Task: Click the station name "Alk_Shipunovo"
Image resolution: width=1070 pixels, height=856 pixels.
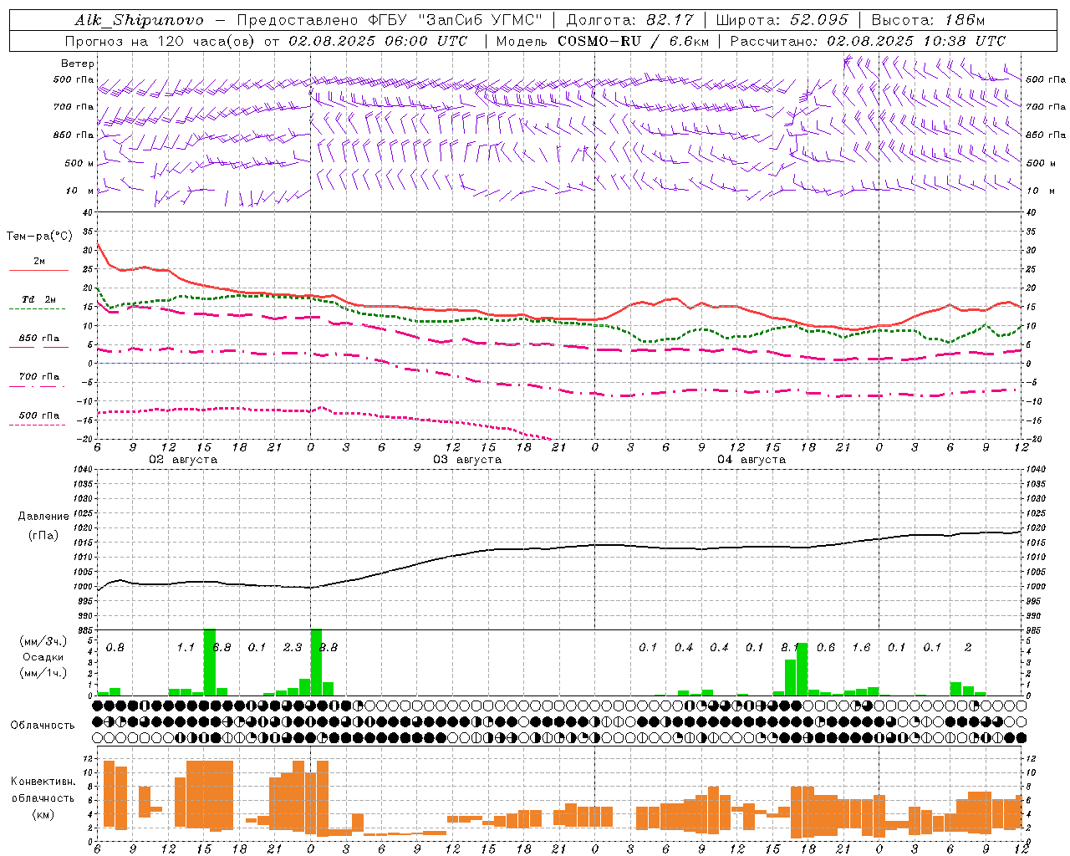Action: pyautogui.click(x=139, y=20)
